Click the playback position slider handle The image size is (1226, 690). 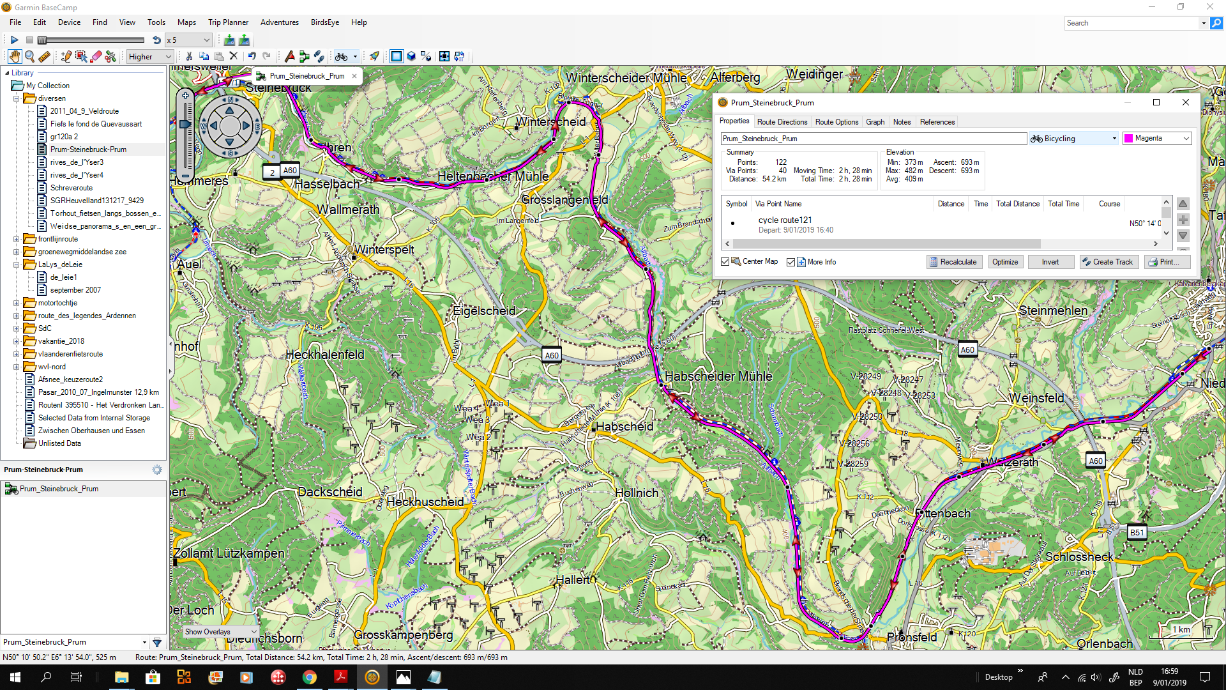pyautogui.click(x=42, y=40)
